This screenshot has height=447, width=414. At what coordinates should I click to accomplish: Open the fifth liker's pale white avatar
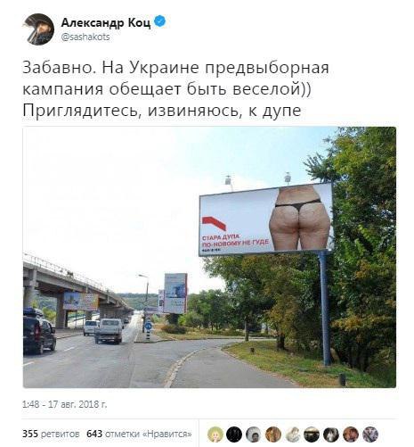coord(293,435)
